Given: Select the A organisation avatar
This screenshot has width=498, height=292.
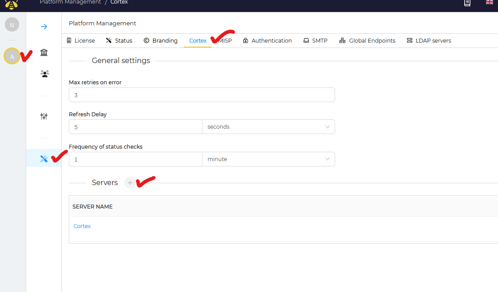Looking at the screenshot, I should pos(12,56).
